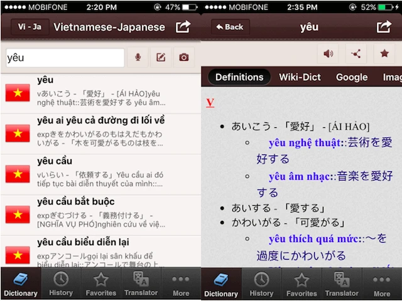The width and height of the screenshot is (402, 301).
Task: Click share icon next to yêu title
Action: tap(384, 27)
